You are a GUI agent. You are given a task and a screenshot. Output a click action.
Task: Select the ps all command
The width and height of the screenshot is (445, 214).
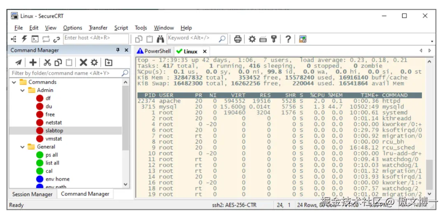pyautogui.click(x=52, y=155)
